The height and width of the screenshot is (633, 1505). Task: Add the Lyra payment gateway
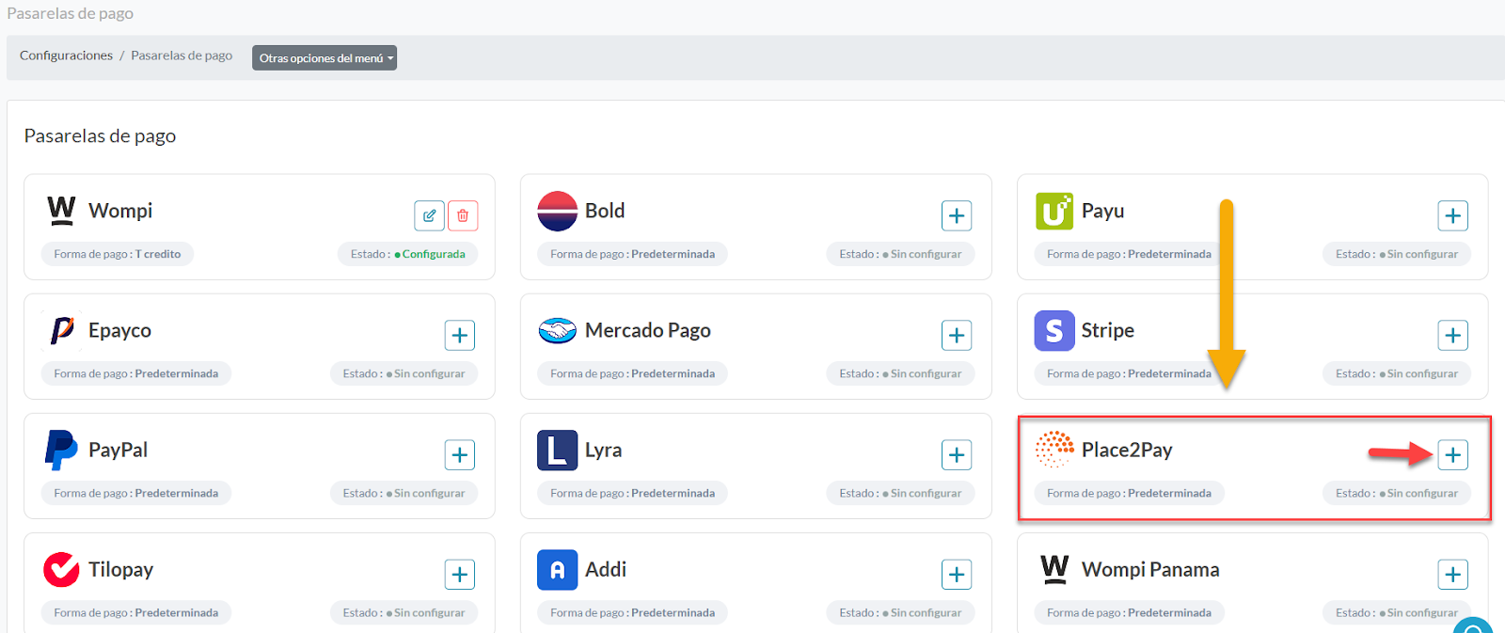[957, 454]
